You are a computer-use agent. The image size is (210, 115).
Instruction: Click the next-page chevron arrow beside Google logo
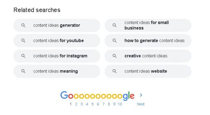click(141, 95)
